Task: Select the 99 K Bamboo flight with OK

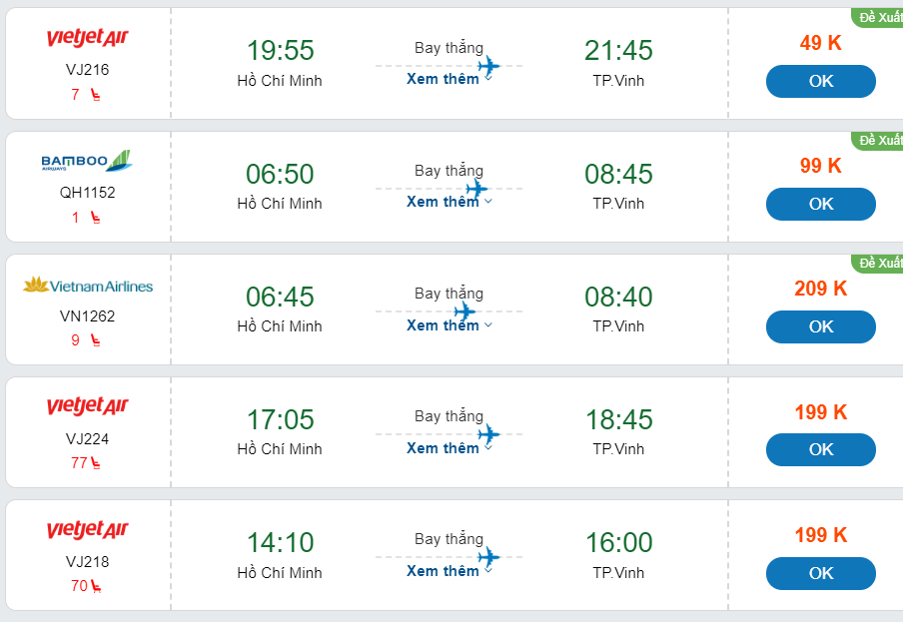Action: [820, 204]
